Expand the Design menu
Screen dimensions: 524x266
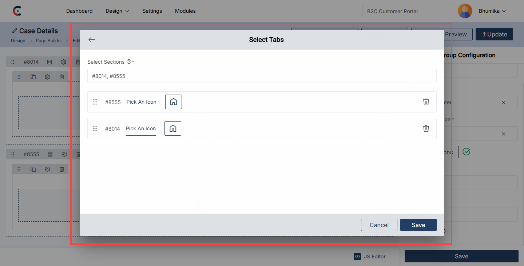(x=117, y=11)
